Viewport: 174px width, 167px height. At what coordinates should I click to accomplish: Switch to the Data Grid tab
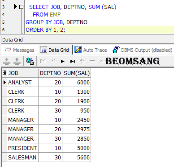pyautogui.click(x=55, y=50)
